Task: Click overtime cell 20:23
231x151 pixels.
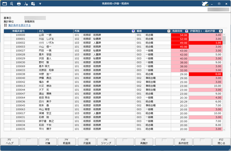Action: pyautogui.click(x=180, y=105)
